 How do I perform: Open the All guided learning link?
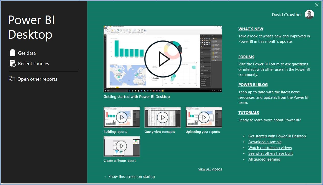point(264,159)
